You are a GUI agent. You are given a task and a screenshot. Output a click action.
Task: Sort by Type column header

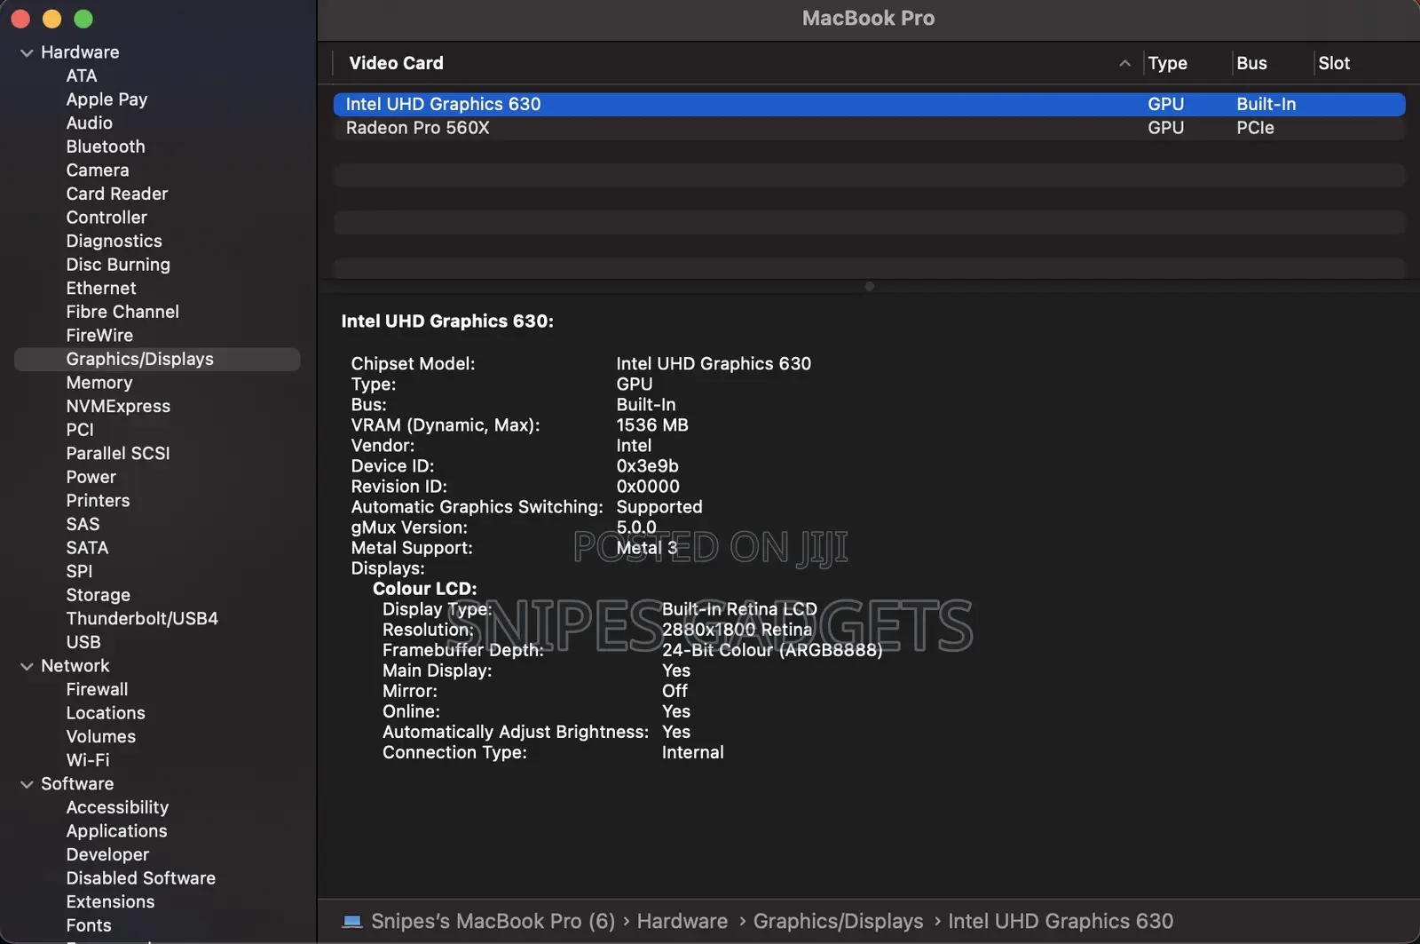1167,63
